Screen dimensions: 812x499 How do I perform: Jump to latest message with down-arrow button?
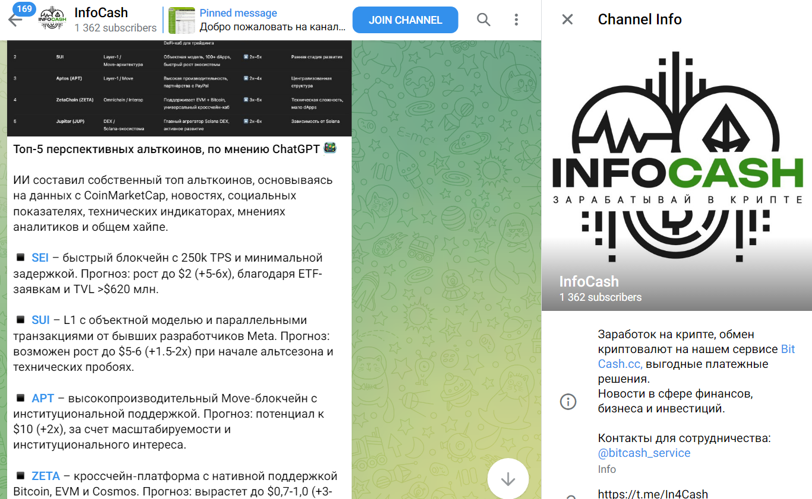point(508,479)
